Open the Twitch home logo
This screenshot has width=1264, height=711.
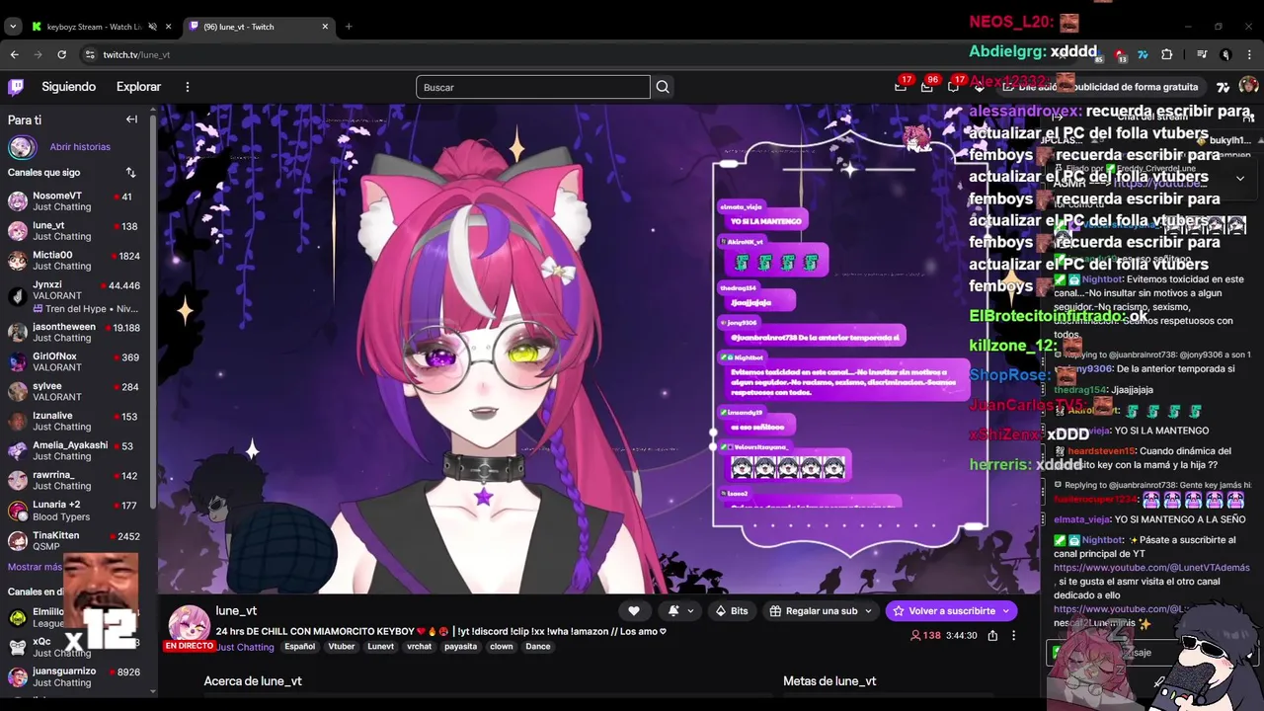16,87
